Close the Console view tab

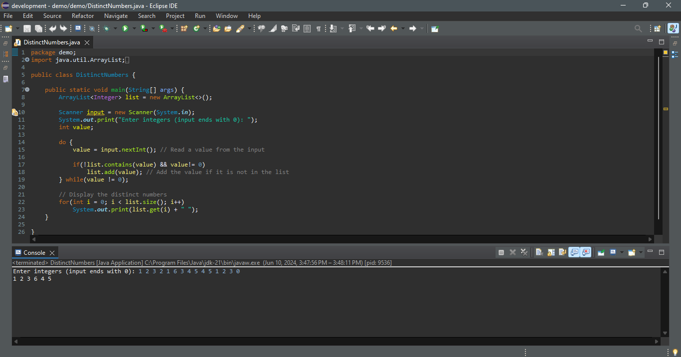coord(52,253)
